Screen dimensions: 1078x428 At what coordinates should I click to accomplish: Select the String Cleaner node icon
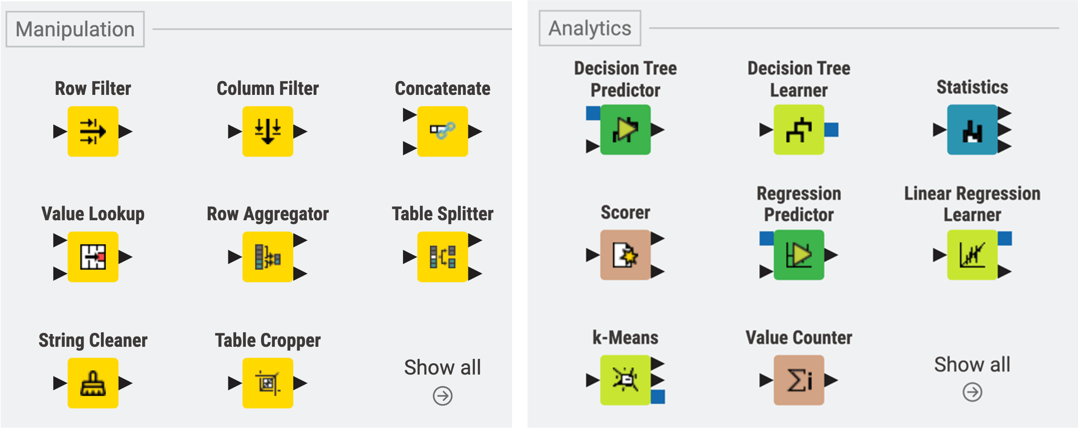[x=93, y=383]
